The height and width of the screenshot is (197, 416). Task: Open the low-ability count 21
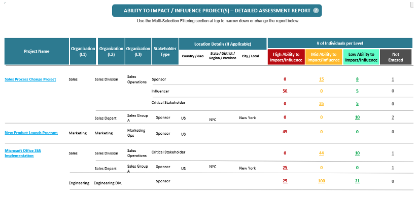tap(357, 181)
